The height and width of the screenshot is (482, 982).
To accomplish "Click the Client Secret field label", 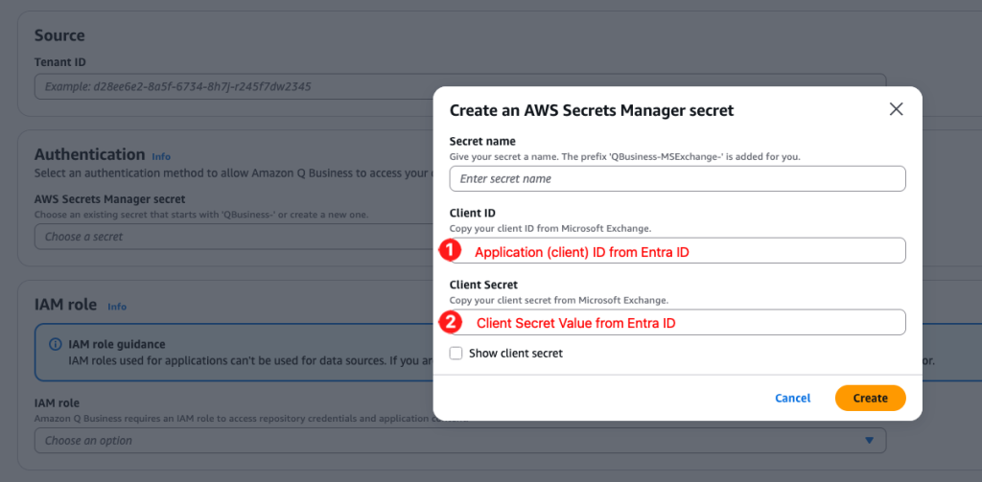I will click(x=483, y=285).
